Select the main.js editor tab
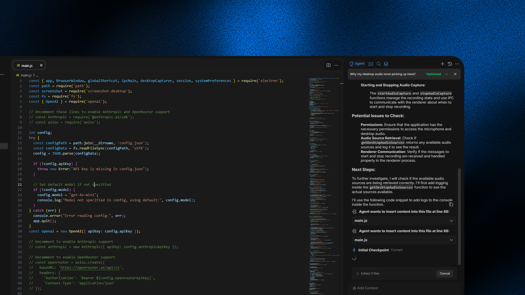Screen dimensions: 525x295 27,66
